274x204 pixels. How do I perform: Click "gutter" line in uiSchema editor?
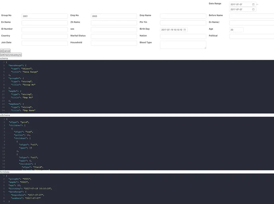[22, 135]
